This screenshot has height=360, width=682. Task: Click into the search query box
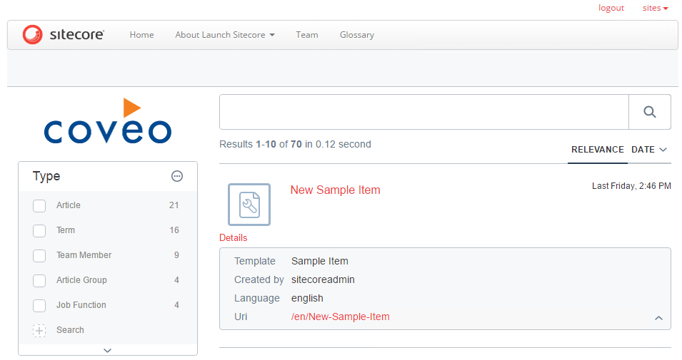point(424,112)
